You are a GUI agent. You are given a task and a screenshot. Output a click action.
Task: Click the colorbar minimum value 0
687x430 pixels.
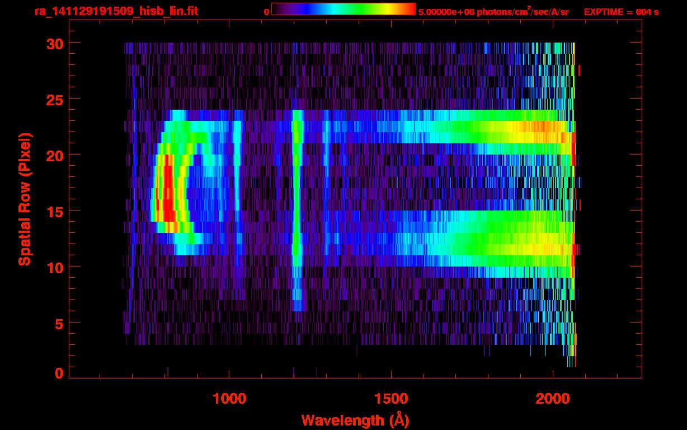(x=266, y=12)
